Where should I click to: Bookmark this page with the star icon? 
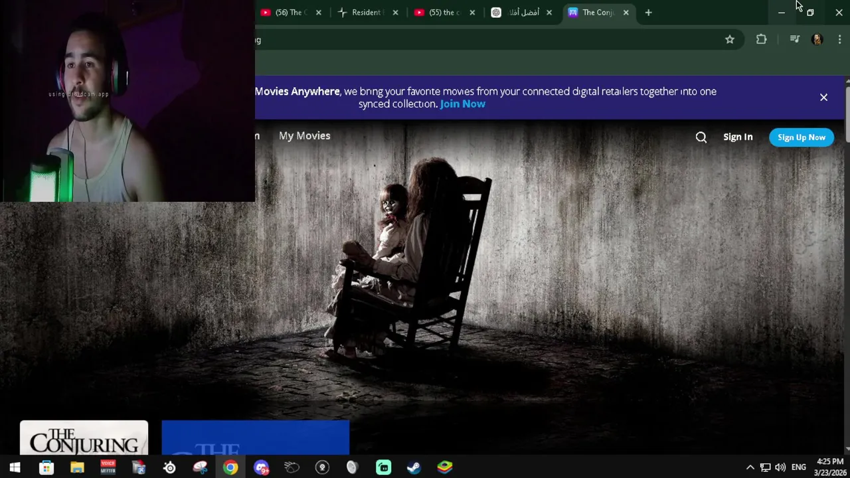click(730, 40)
